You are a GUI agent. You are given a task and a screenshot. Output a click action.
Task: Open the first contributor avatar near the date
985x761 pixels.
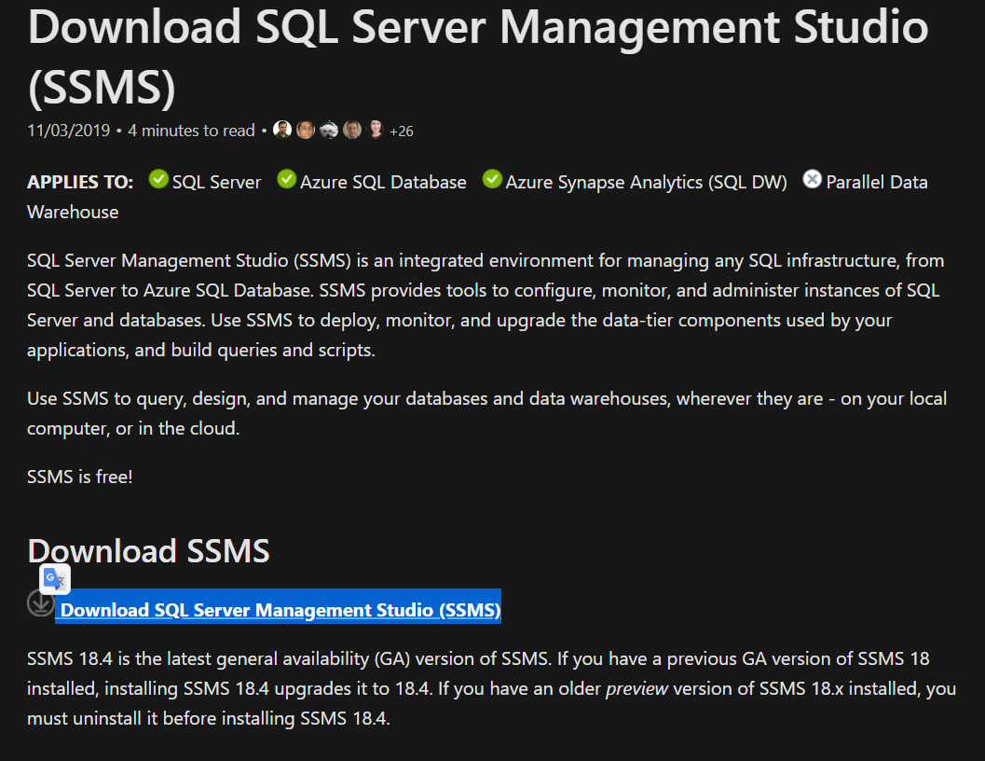[x=282, y=130]
